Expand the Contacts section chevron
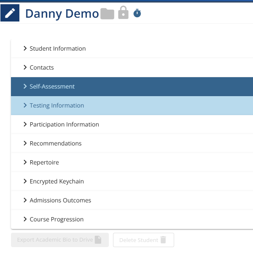 pos(25,67)
